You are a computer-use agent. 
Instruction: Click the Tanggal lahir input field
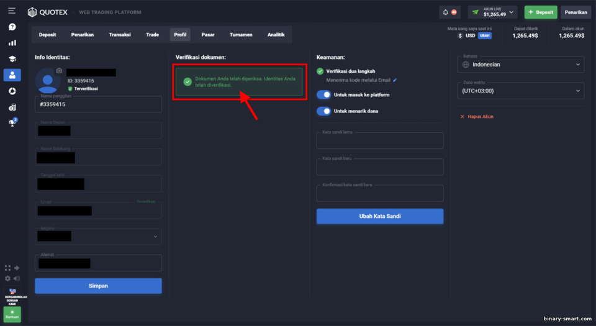[98, 184]
